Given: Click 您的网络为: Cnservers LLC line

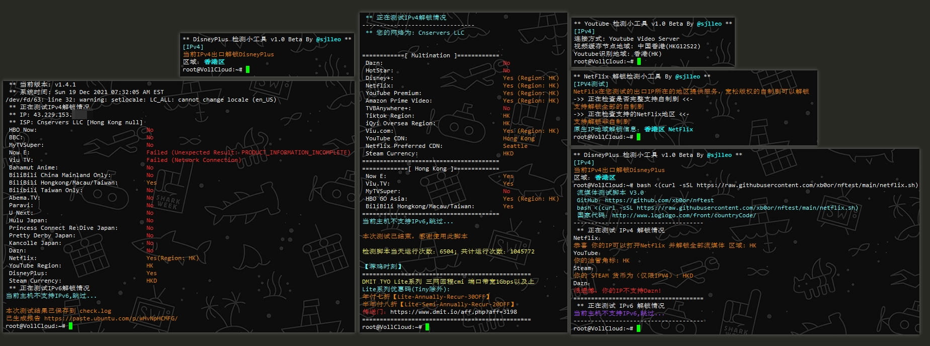Looking at the screenshot, I should point(415,33).
